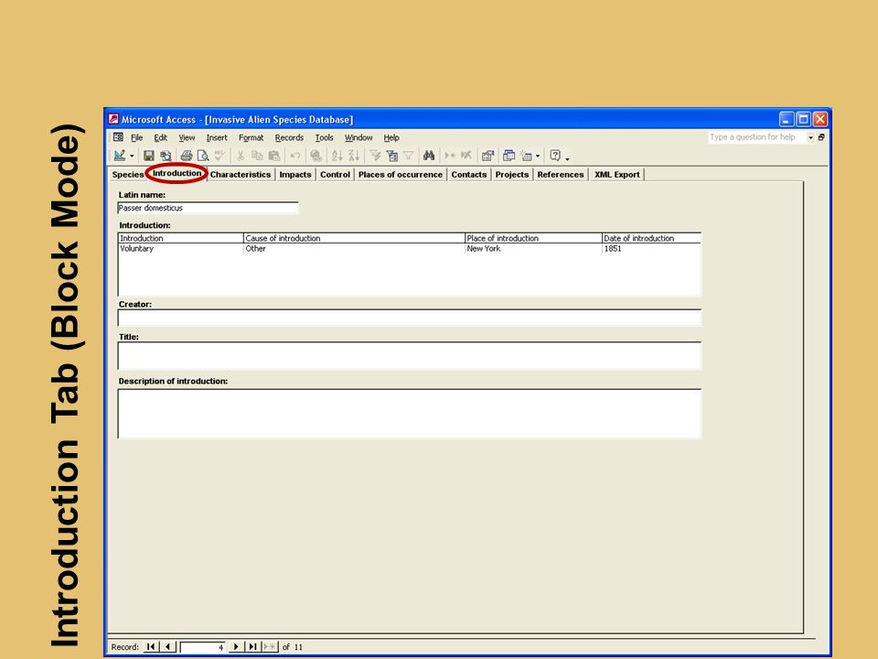
Task: Click the Latin name field with Passer domesticus
Action: 208,208
